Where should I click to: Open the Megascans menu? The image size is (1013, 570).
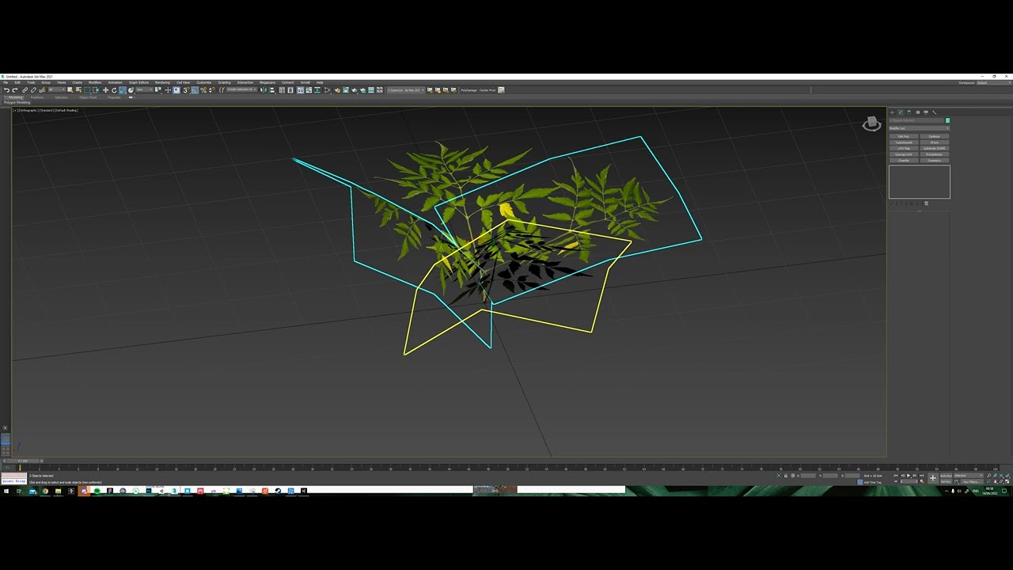(267, 82)
